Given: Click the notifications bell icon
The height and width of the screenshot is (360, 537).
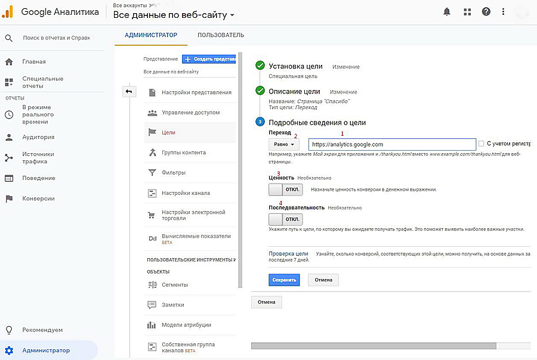Looking at the screenshot, I should (x=447, y=11).
